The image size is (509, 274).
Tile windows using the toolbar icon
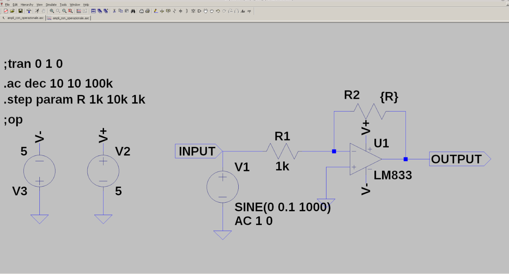tap(93, 11)
